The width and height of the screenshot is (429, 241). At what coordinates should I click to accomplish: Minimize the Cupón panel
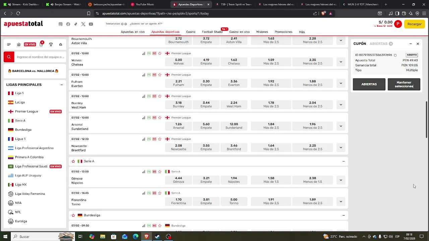[x=411, y=44]
